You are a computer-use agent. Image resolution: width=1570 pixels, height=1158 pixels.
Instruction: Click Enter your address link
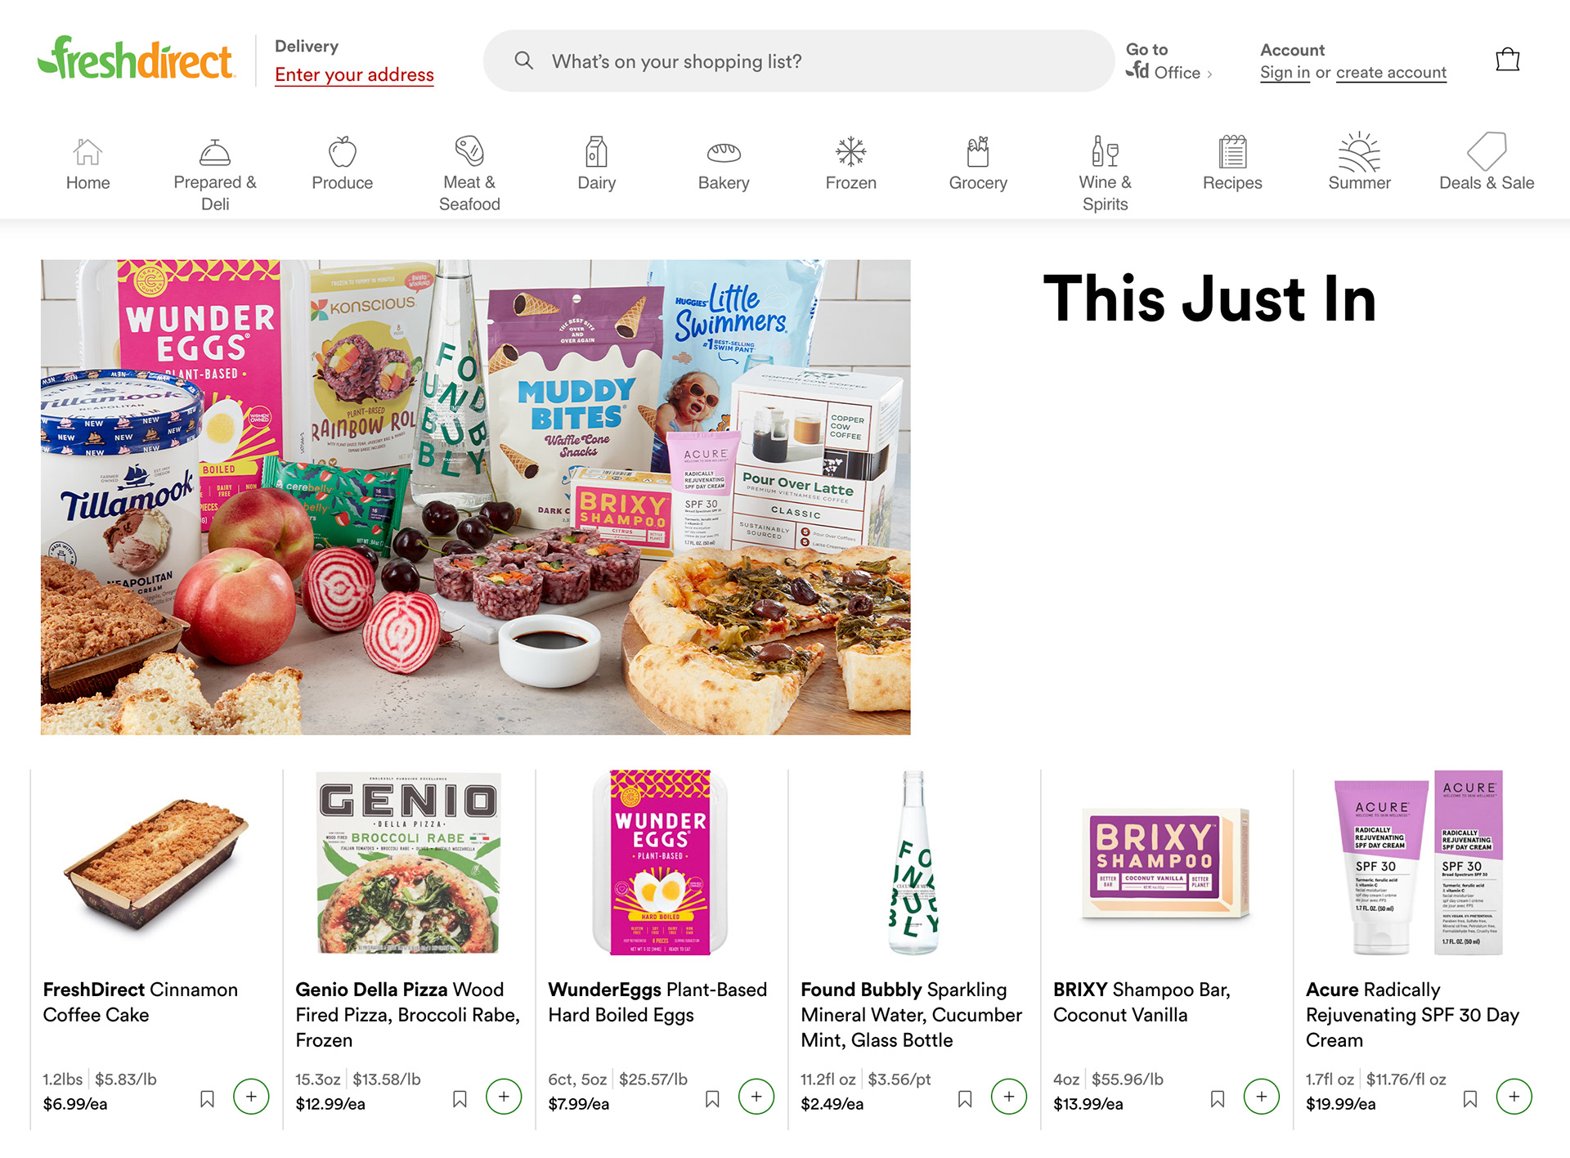(354, 74)
